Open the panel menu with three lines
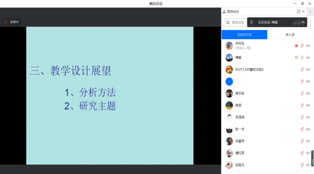The width and height of the screenshot is (314, 174). pos(309,12)
